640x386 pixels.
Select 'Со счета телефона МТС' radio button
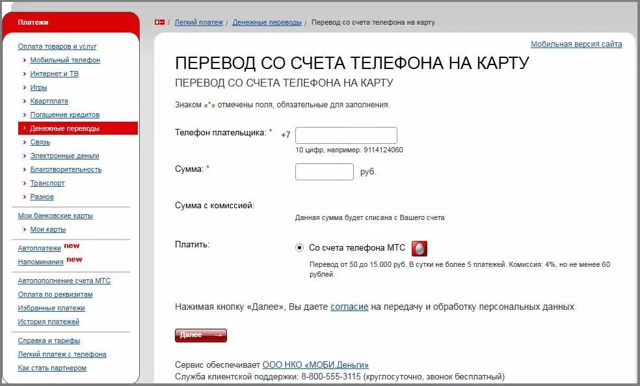click(300, 248)
